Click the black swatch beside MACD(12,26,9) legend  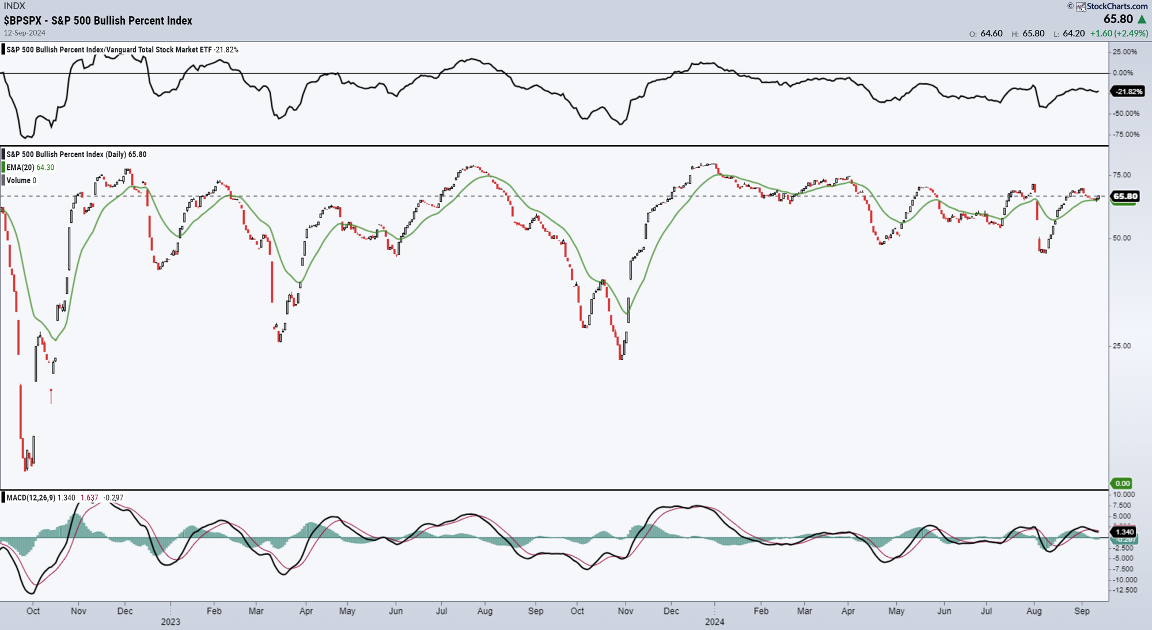tap(5, 497)
